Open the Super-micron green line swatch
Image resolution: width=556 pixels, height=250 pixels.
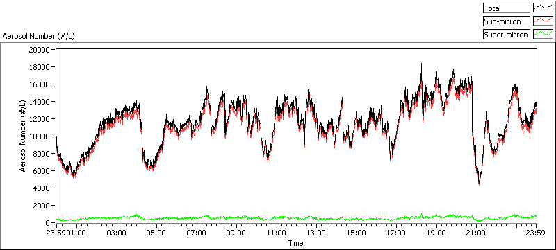click(543, 34)
